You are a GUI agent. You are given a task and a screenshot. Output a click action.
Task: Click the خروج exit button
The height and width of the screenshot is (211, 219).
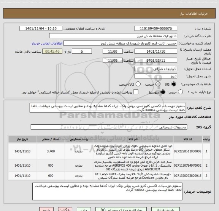46,209
